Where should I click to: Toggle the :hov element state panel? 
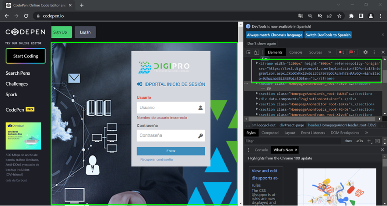tap(348, 141)
